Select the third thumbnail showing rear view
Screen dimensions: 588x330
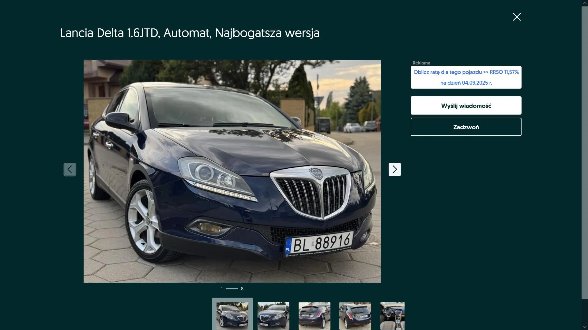[x=315, y=316]
